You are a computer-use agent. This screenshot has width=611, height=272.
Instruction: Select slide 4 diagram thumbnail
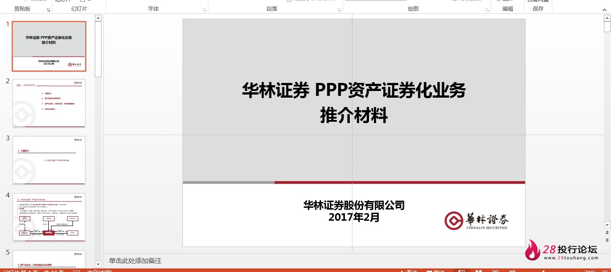coord(49,218)
